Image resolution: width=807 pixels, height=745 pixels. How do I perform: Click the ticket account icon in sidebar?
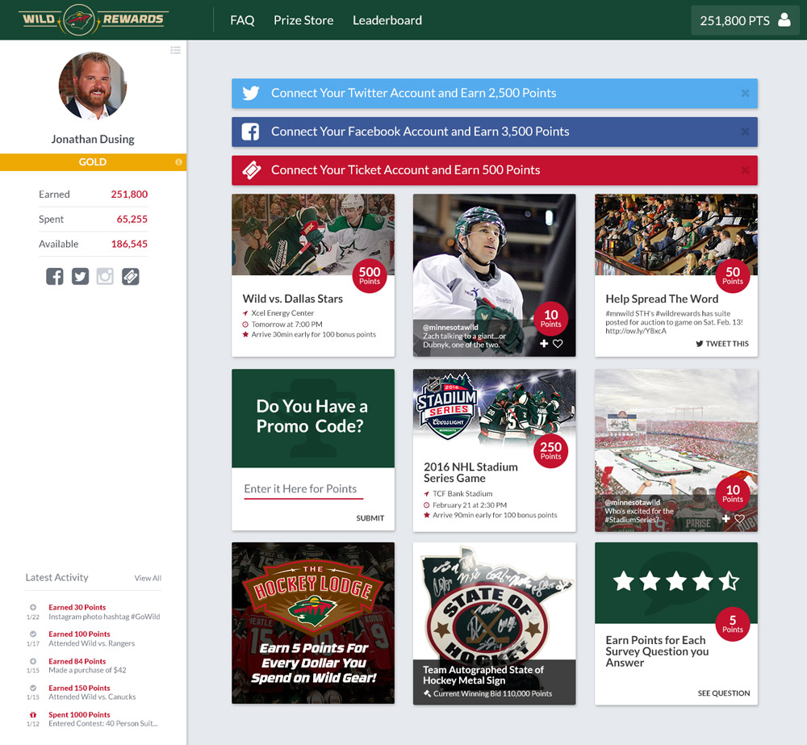pos(130,277)
